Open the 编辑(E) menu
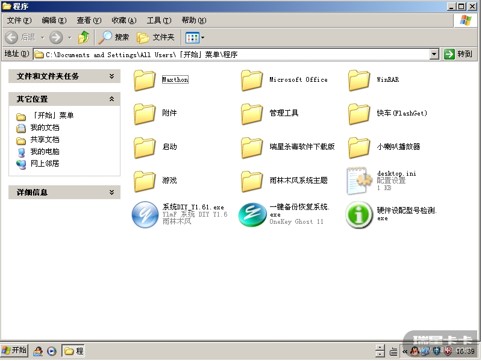Viewport: 482px width, 361px height. [54, 20]
